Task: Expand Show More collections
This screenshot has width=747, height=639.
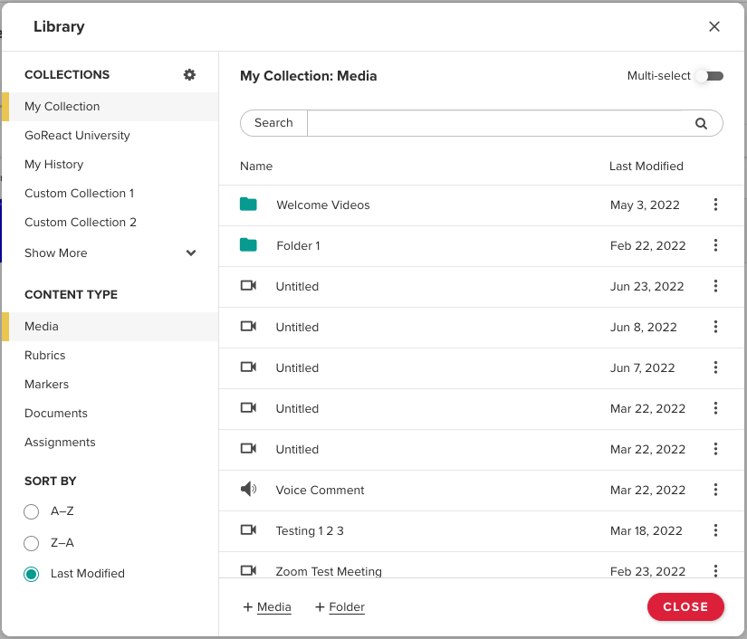Action: (191, 253)
